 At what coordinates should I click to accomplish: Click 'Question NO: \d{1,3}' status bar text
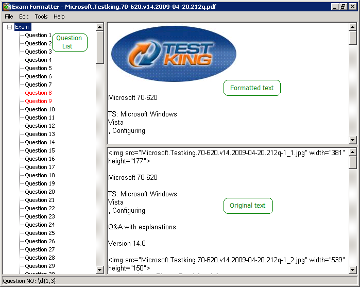(x=29, y=281)
